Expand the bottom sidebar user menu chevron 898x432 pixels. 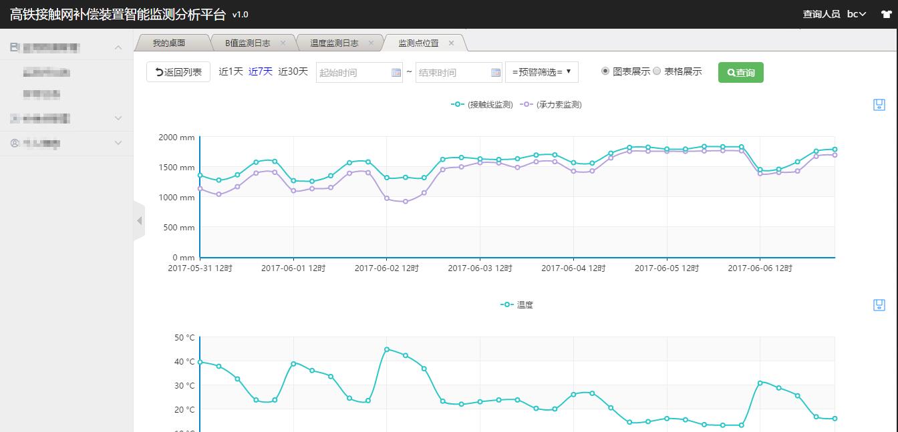pos(118,143)
